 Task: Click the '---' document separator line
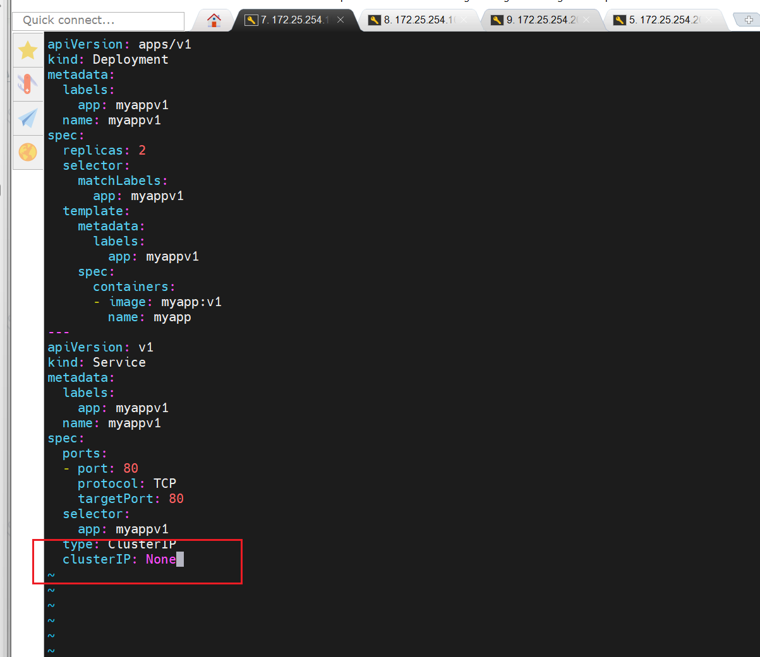pos(59,332)
